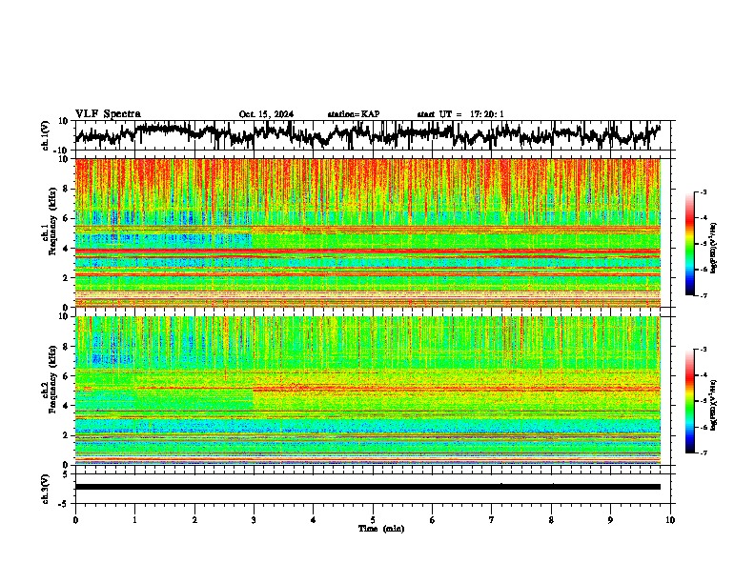This screenshot has height=583, width=755.
Task: Click the ch.3 solid black signal bar
Action: point(367,487)
